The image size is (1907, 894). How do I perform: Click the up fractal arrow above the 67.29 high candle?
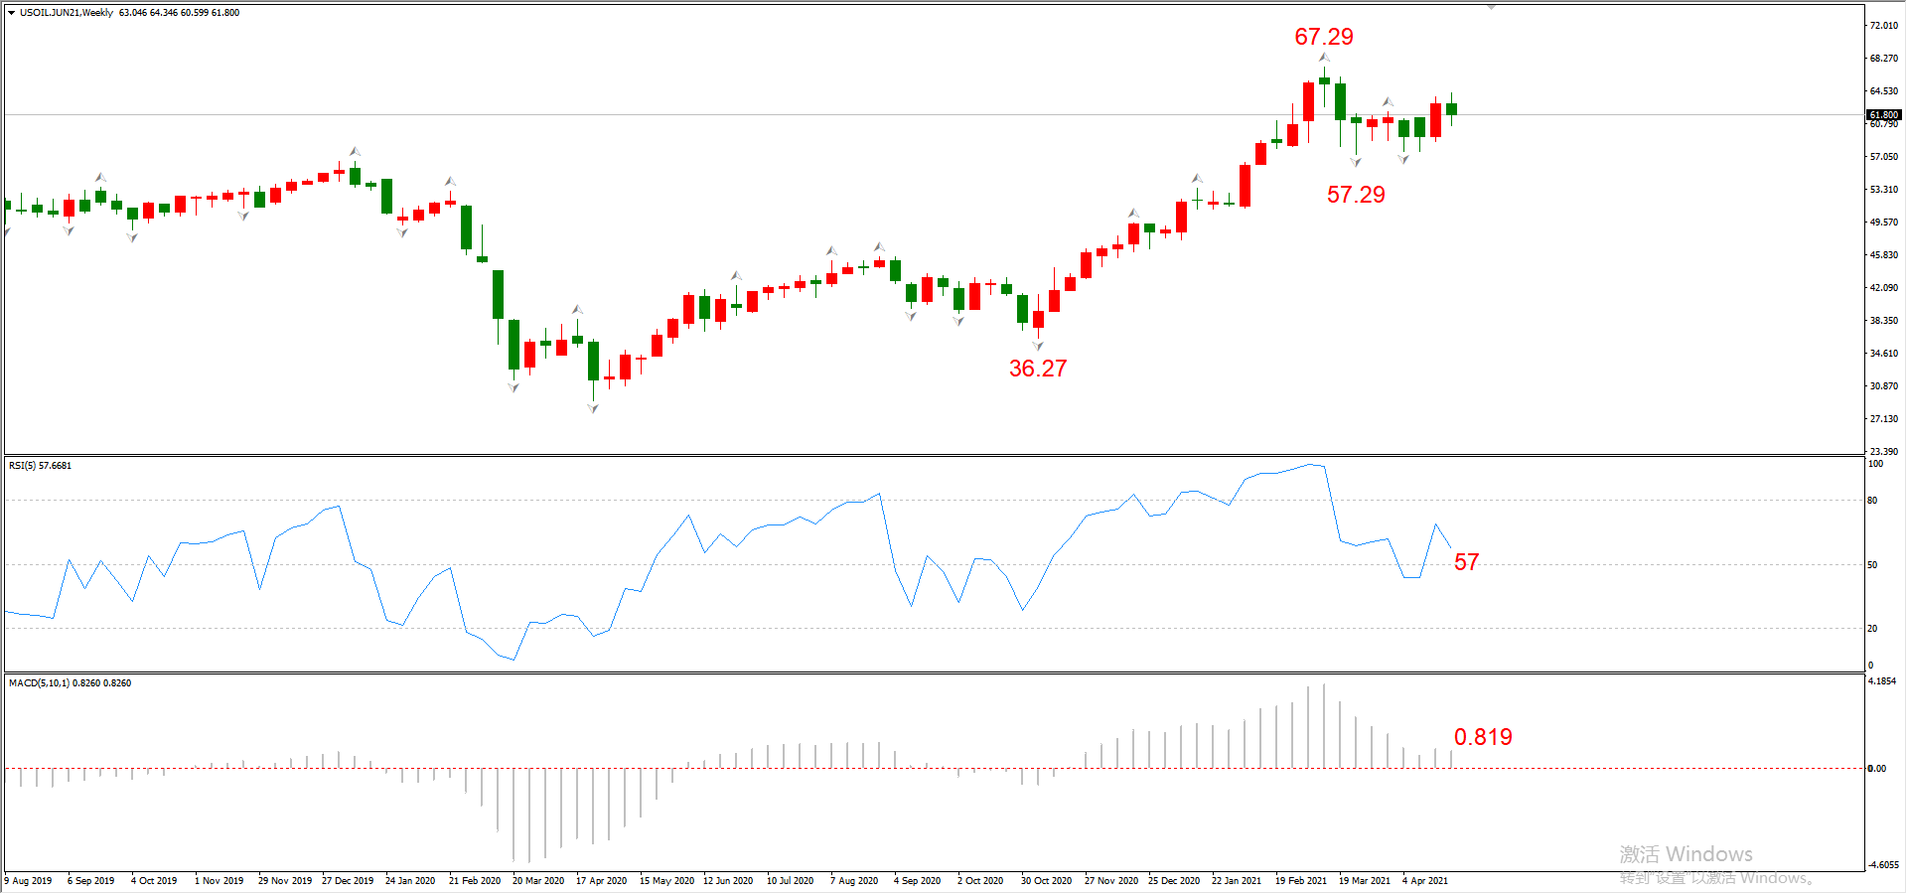click(1324, 58)
